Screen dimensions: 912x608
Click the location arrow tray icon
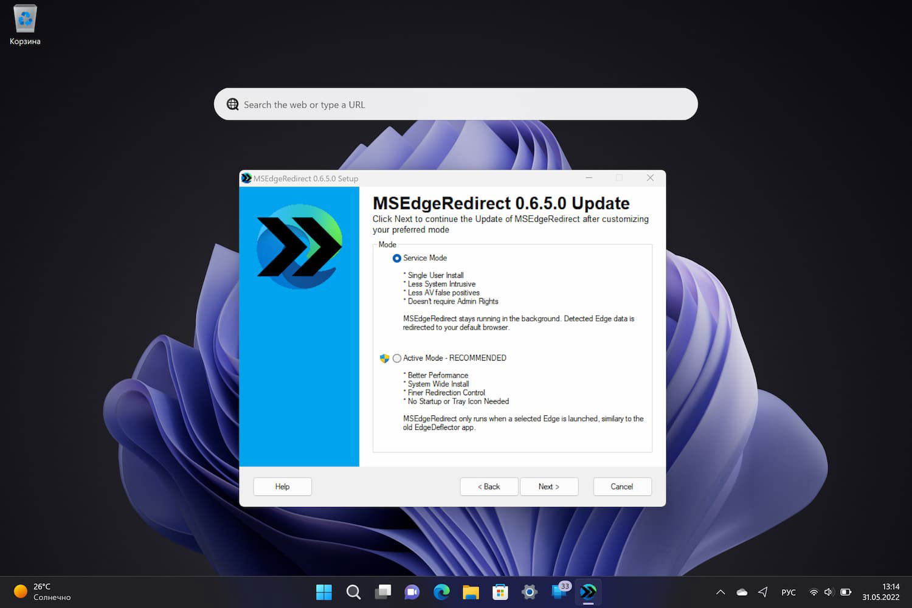(x=763, y=592)
